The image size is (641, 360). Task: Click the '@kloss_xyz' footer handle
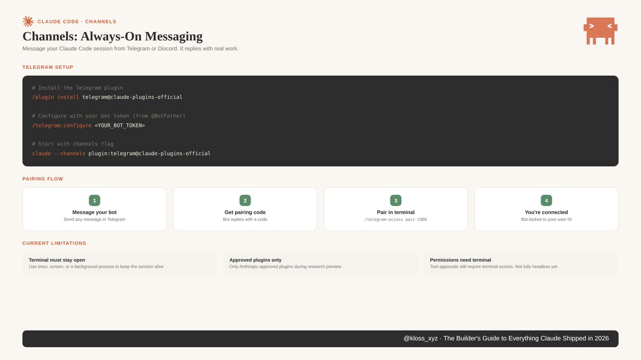click(x=420, y=339)
